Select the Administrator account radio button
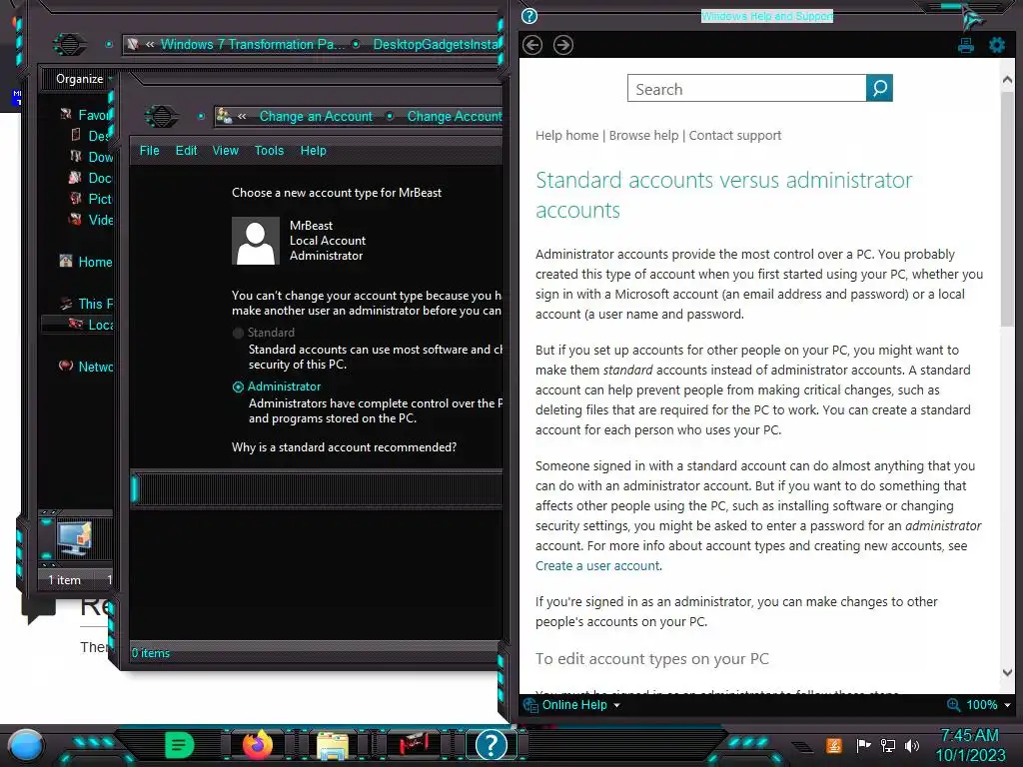The width and height of the screenshot is (1023, 767). click(x=238, y=386)
